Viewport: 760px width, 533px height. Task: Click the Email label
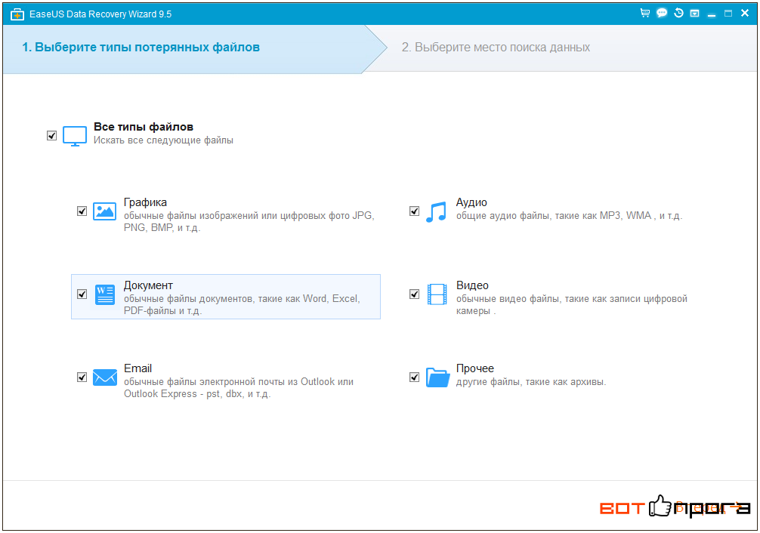[x=137, y=368]
